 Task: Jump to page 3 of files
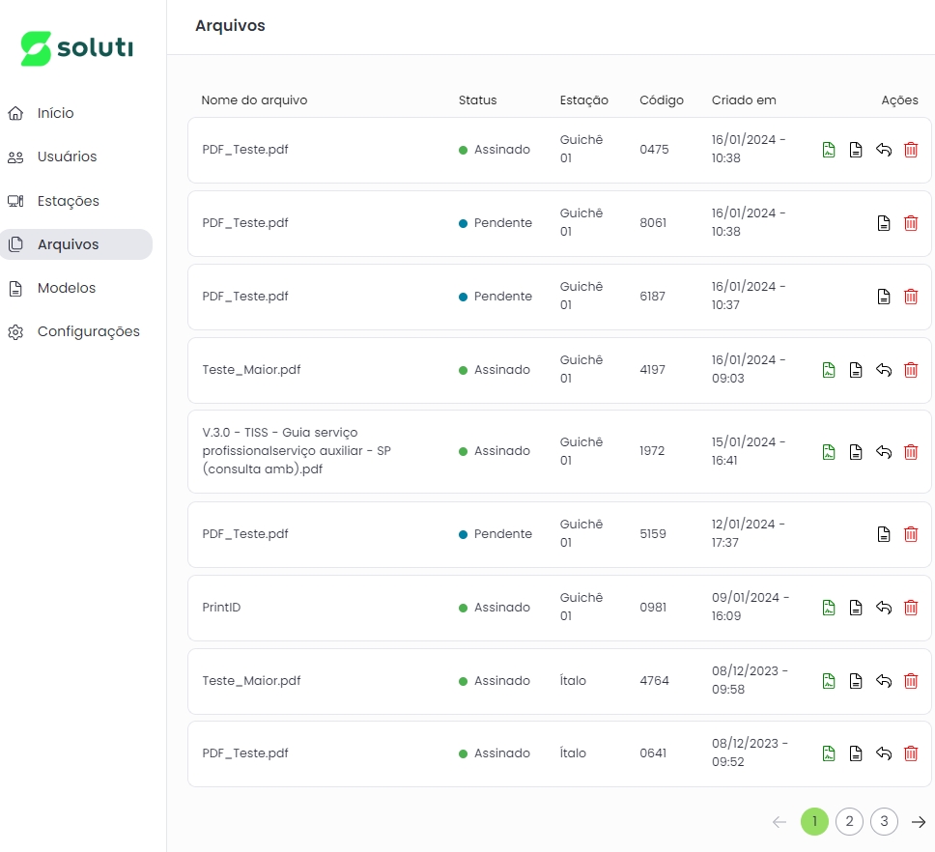[884, 821]
